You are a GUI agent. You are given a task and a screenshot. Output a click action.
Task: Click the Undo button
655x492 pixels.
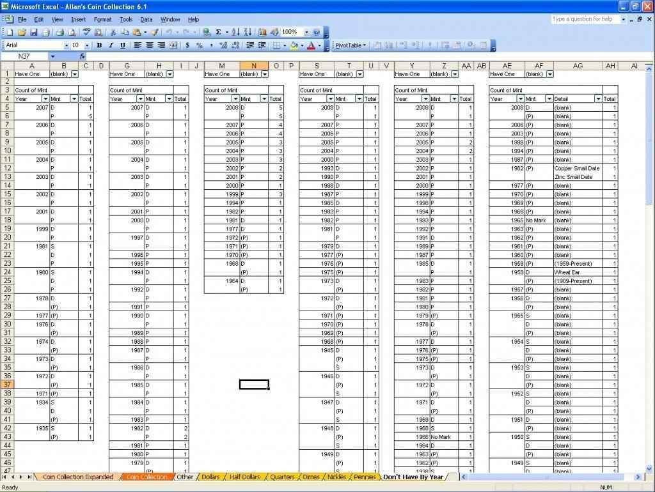169,32
